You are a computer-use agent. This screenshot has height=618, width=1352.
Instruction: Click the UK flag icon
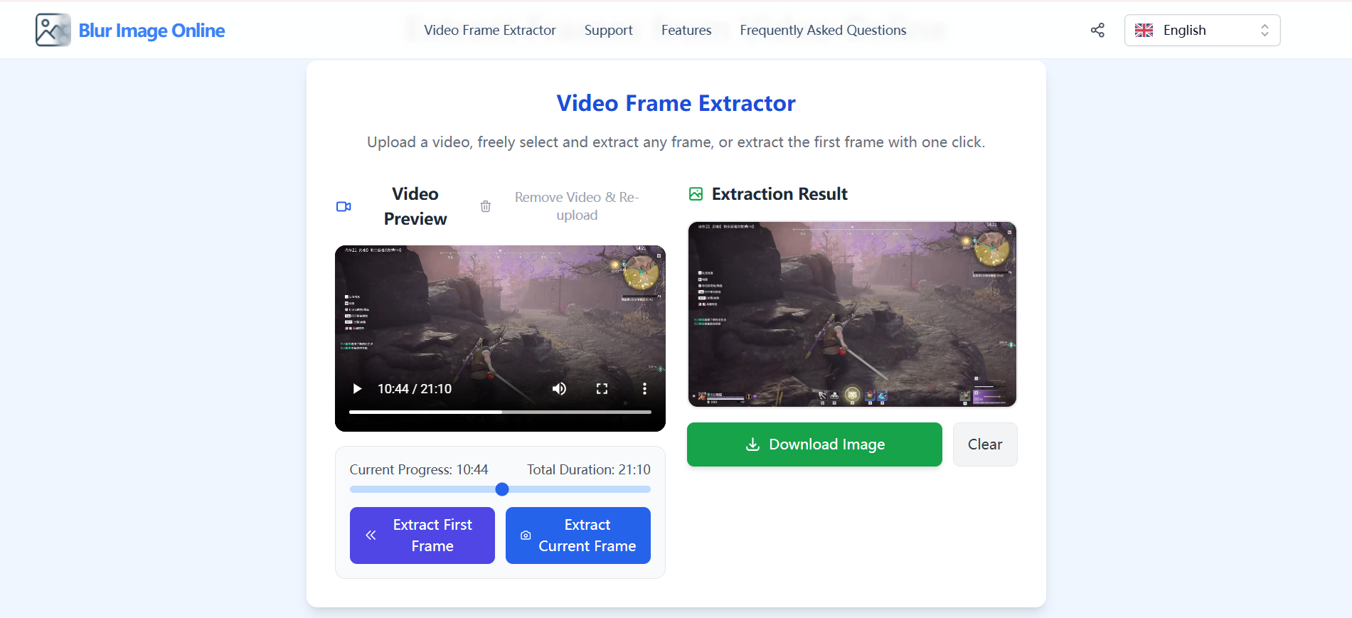[x=1144, y=30]
